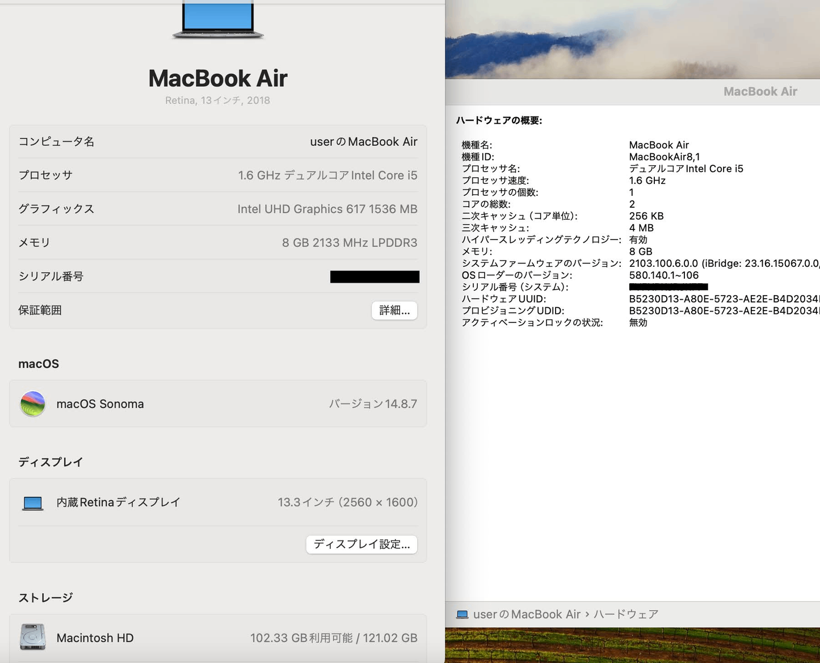This screenshot has width=820, height=663.
Task: Click the ストレージ section heading
Action: click(45, 598)
